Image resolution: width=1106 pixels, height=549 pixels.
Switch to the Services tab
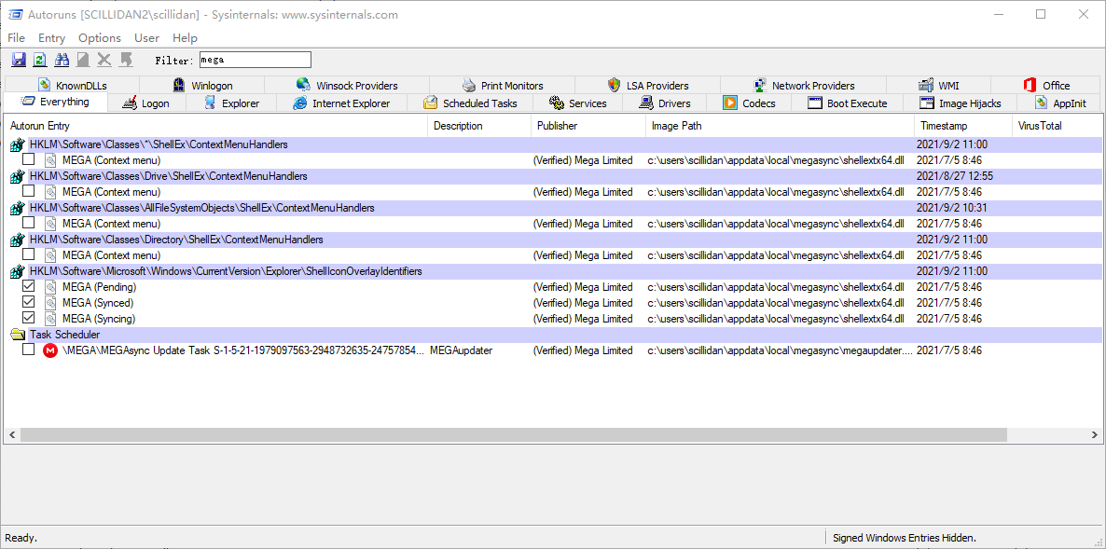(578, 103)
